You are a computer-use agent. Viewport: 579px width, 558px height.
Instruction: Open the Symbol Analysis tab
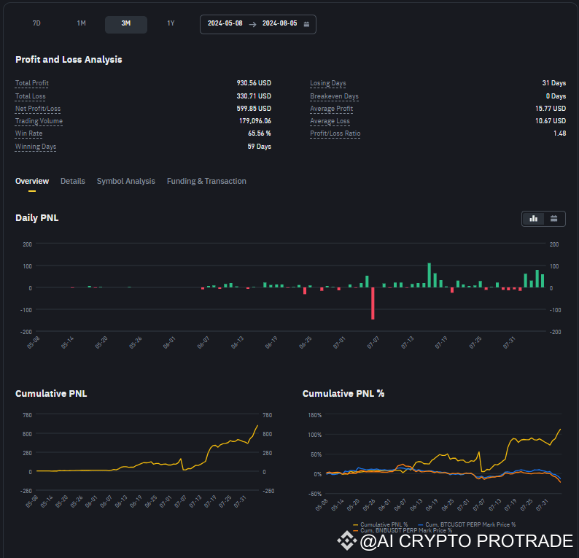tap(126, 181)
